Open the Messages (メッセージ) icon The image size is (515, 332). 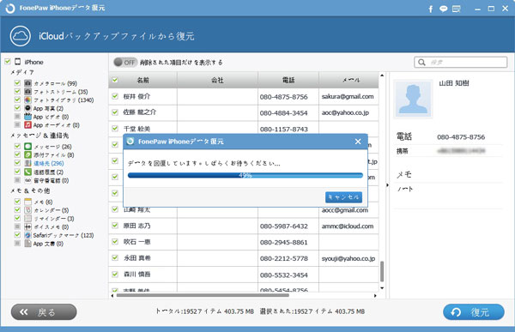click(x=28, y=146)
